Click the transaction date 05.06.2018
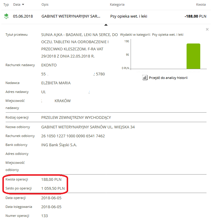 click(23, 16)
